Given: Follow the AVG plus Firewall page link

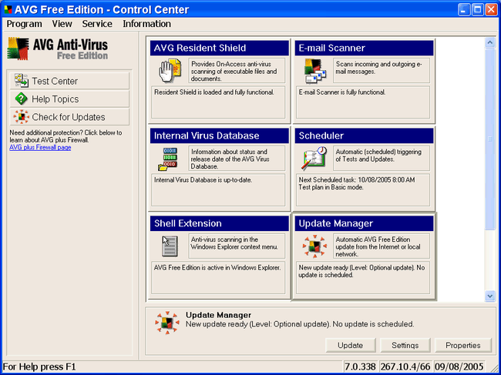Looking at the screenshot, I should pyautogui.click(x=40, y=147).
